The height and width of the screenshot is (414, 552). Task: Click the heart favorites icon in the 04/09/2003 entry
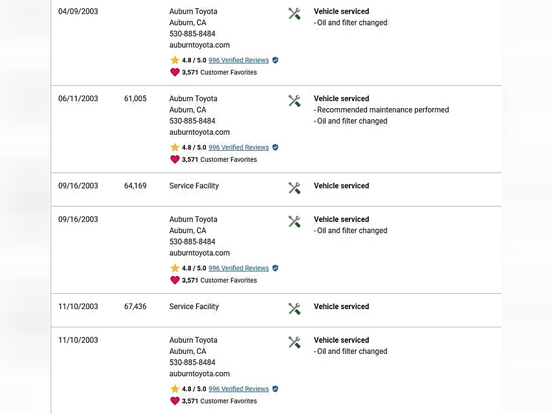click(x=175, y=72)
